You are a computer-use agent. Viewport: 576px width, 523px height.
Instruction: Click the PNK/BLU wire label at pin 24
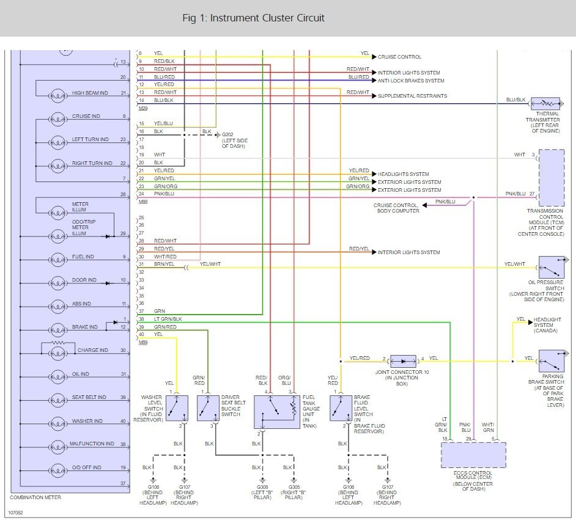point(164,194)
